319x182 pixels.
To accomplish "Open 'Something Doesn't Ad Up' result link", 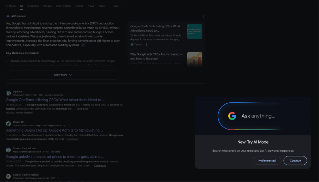I will click(54, 130).
